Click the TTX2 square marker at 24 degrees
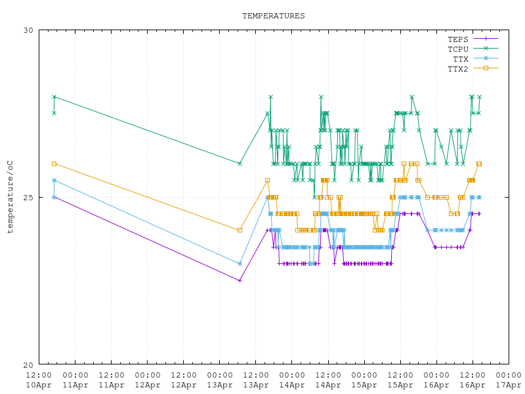Viewport: 525px width, 394px height. coord(240,230)
